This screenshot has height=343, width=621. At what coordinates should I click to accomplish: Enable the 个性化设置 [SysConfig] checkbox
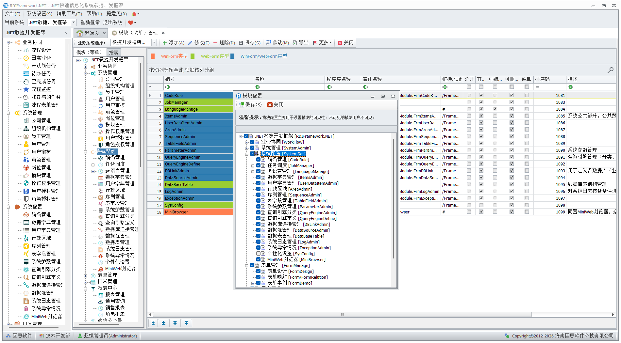(x=259, y=254)
